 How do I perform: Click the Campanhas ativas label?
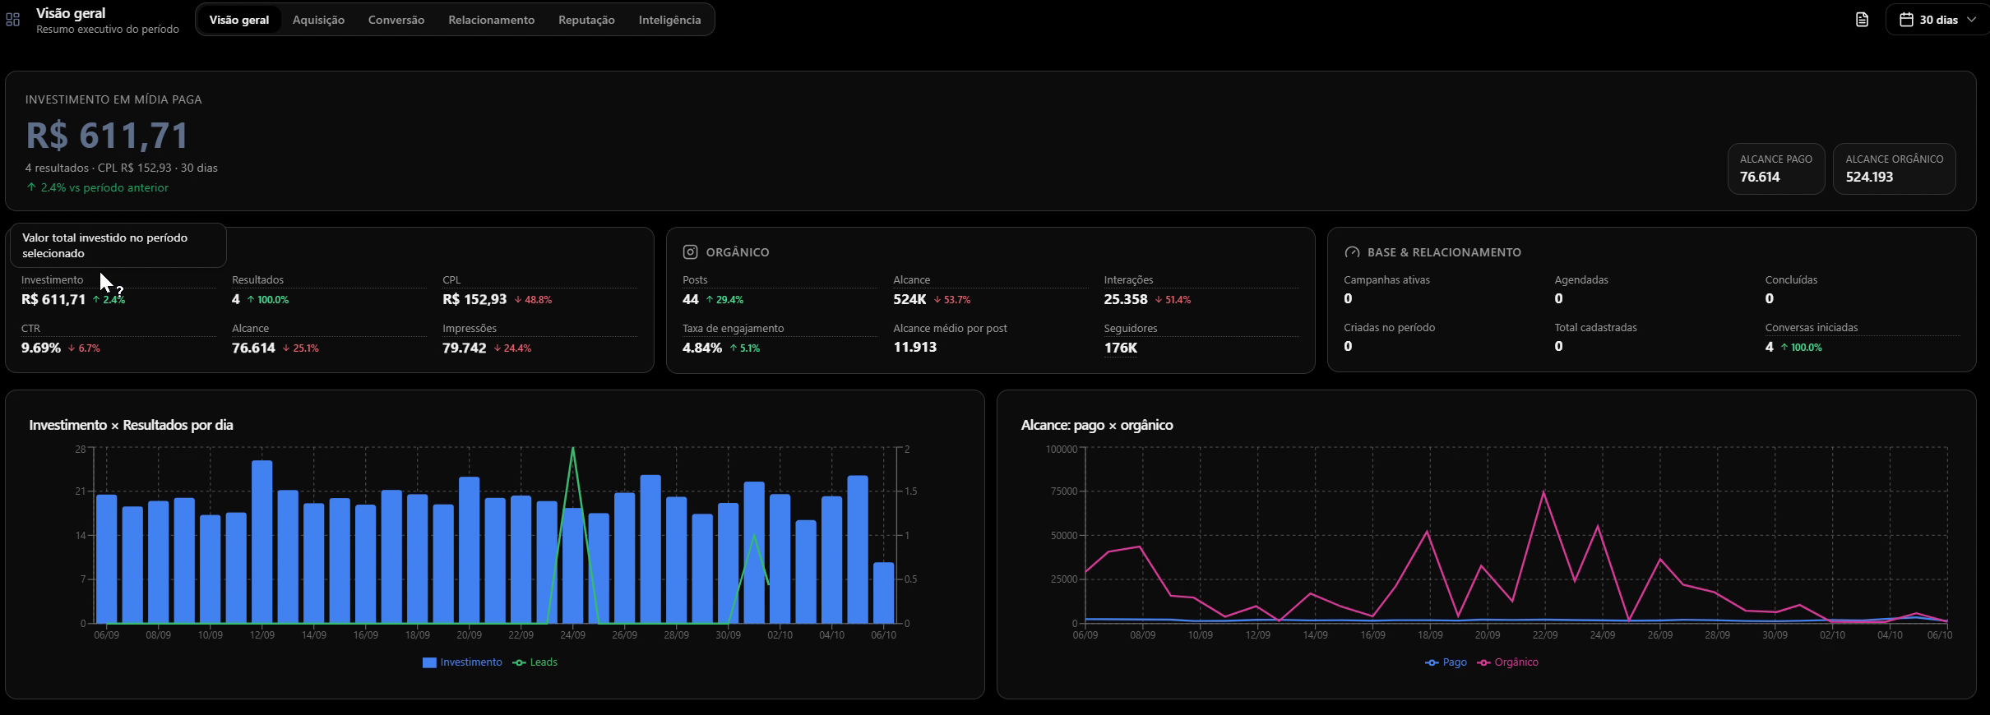click(x=1386, y=280)
